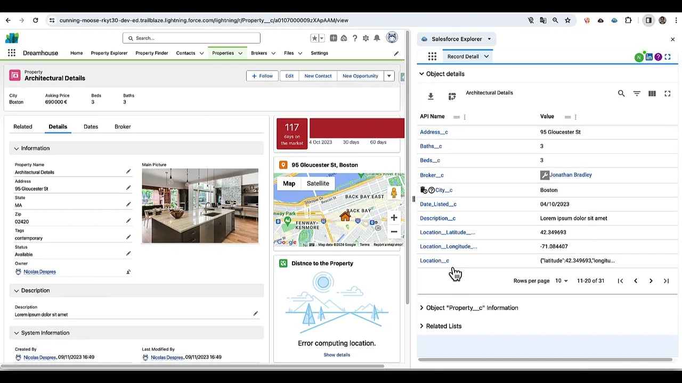Open the notifications bell

(x=377, y=38)
